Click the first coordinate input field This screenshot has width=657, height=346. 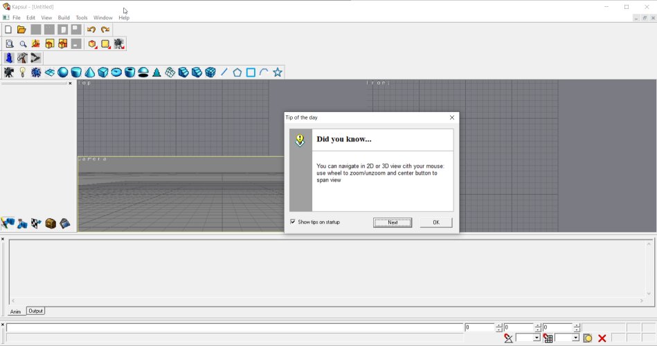pyautogui.click(x=480, y=327)
